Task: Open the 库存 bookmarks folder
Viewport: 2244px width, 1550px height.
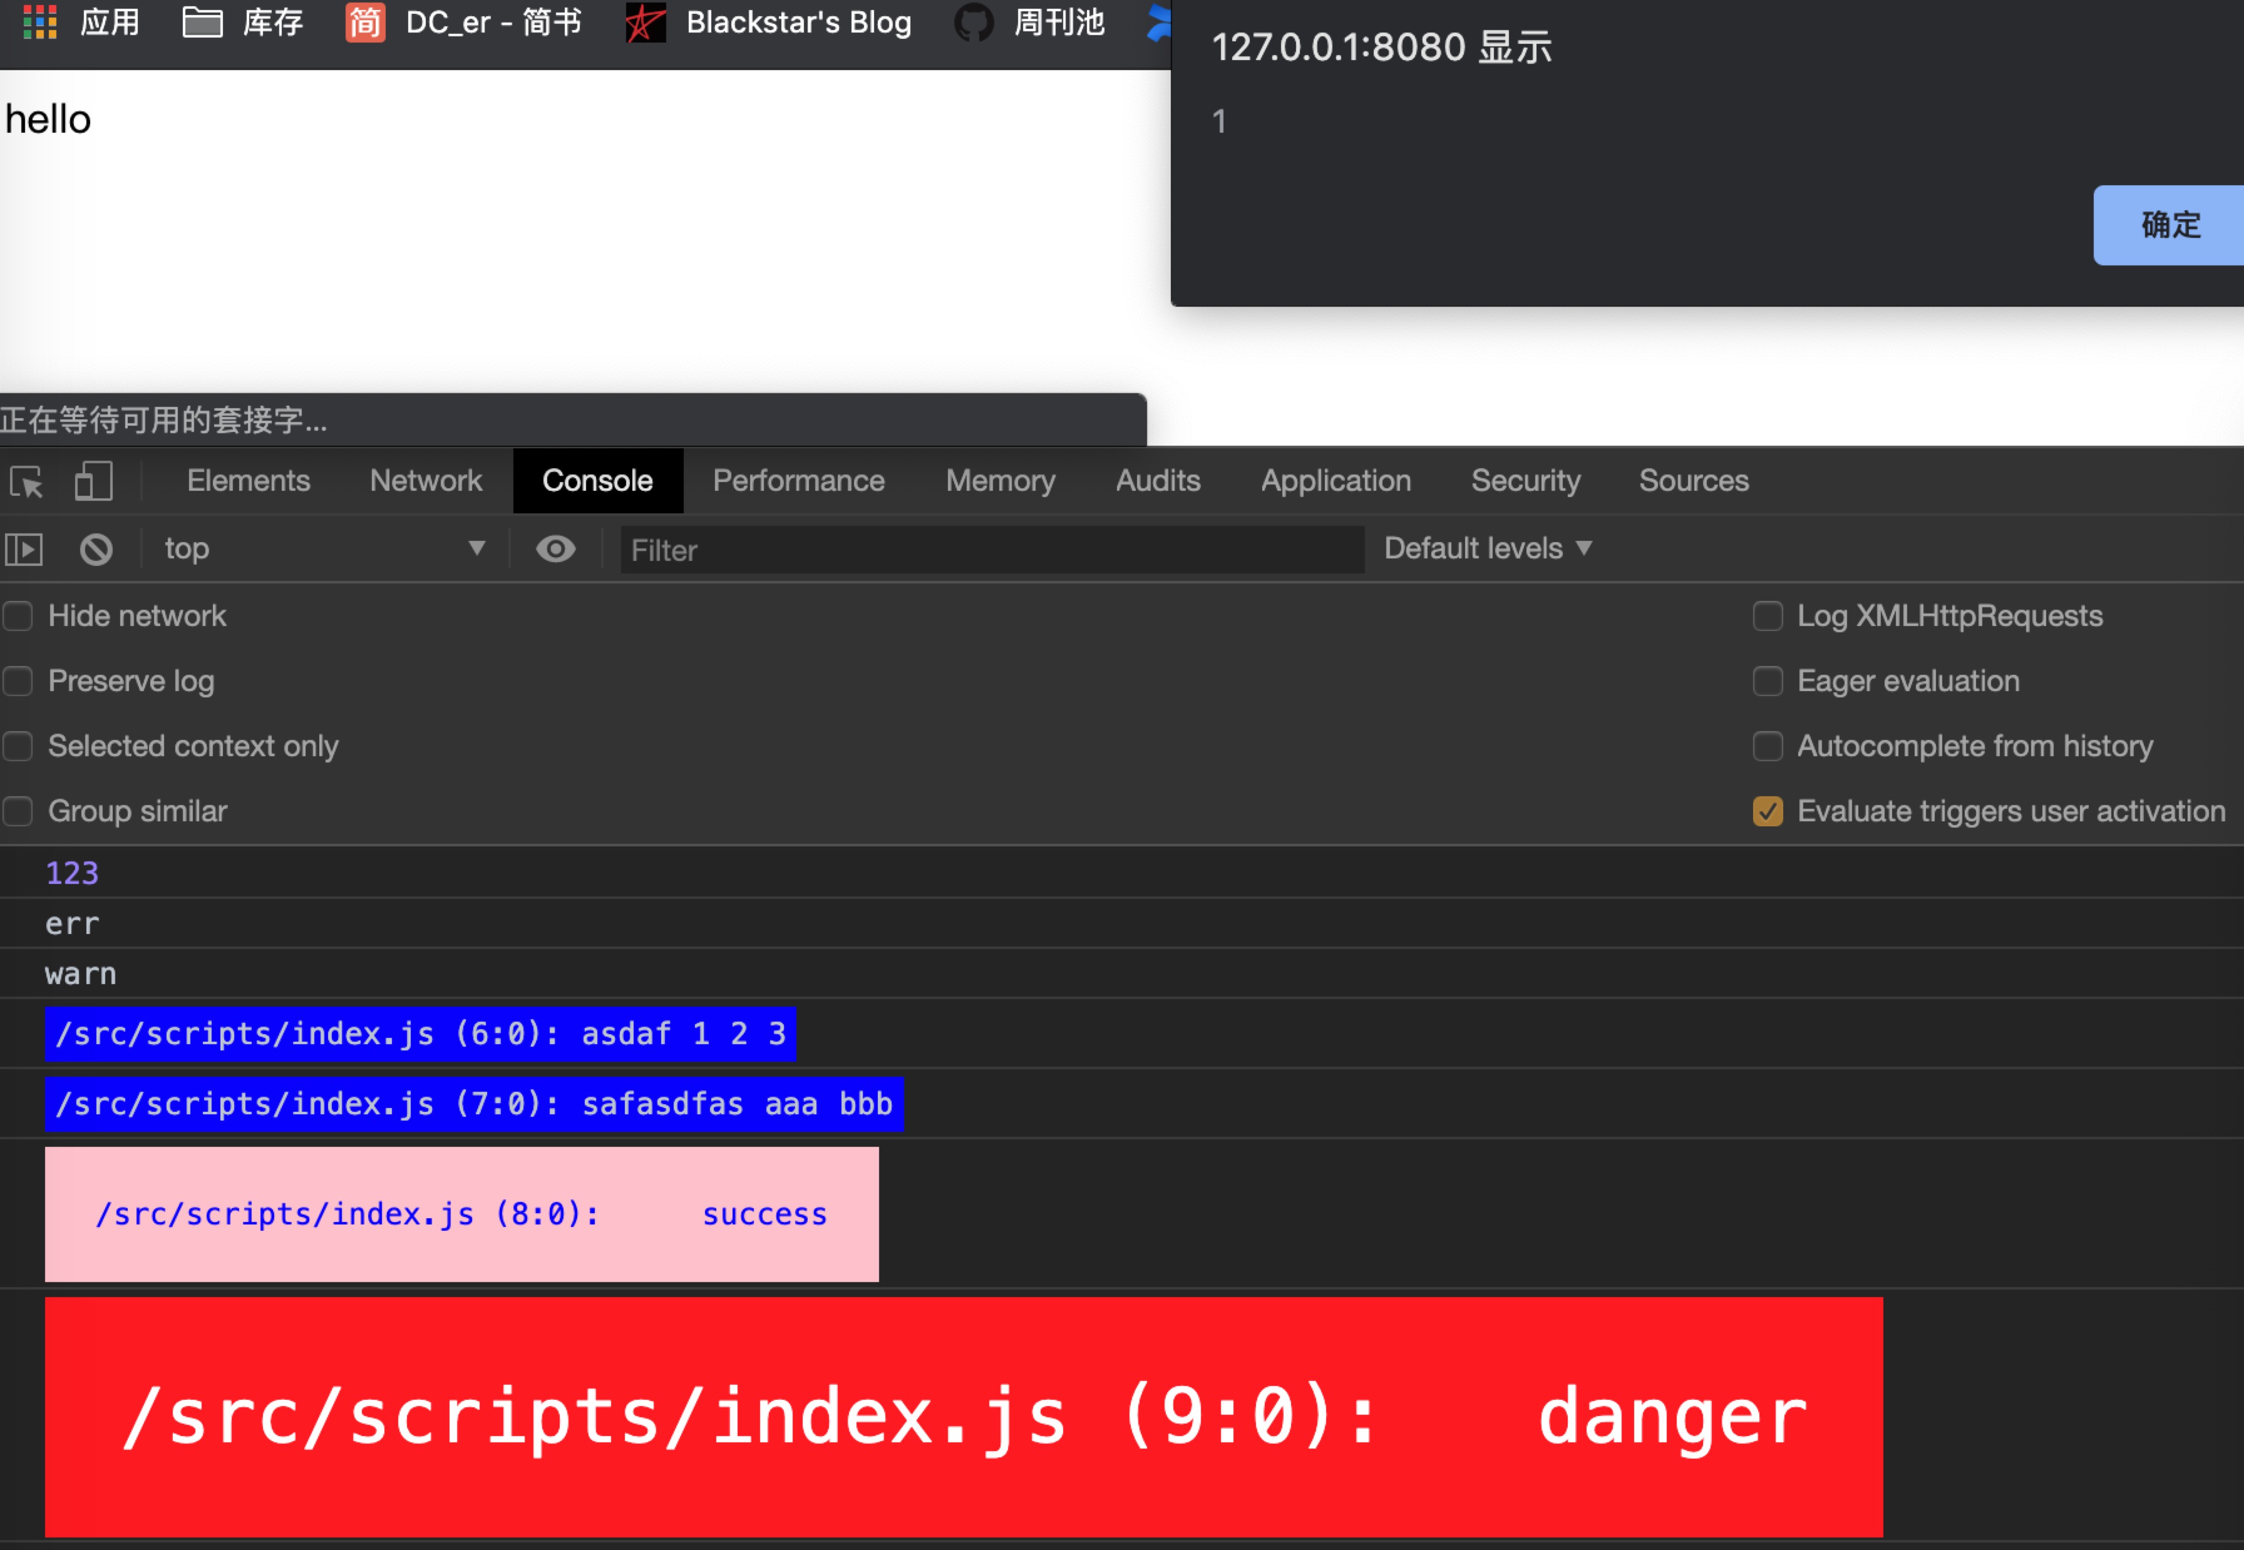Action: (x=243, y=21)
